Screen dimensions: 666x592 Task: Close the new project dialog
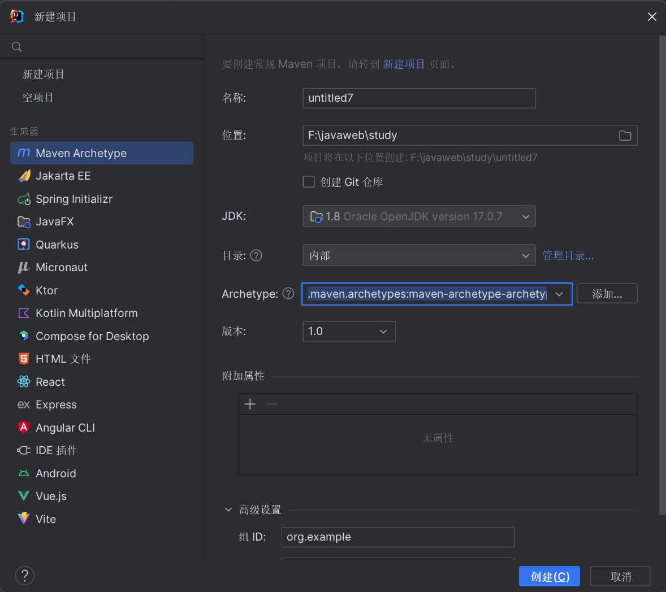click(x=651, y=16)
